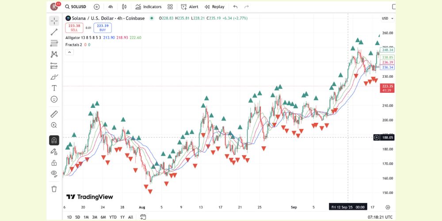Viewport: 442px width, 221px height.
Task: Open the candlestick chart style dropdown
Action: coord(124,7)
